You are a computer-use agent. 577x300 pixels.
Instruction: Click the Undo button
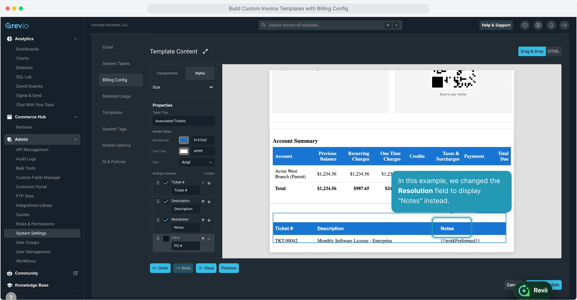pos(160,268)
